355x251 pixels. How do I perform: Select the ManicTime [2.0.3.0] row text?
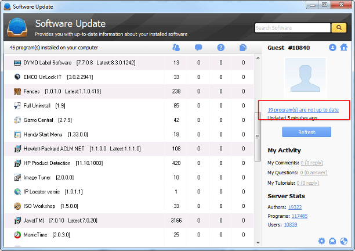pos(47,235)
